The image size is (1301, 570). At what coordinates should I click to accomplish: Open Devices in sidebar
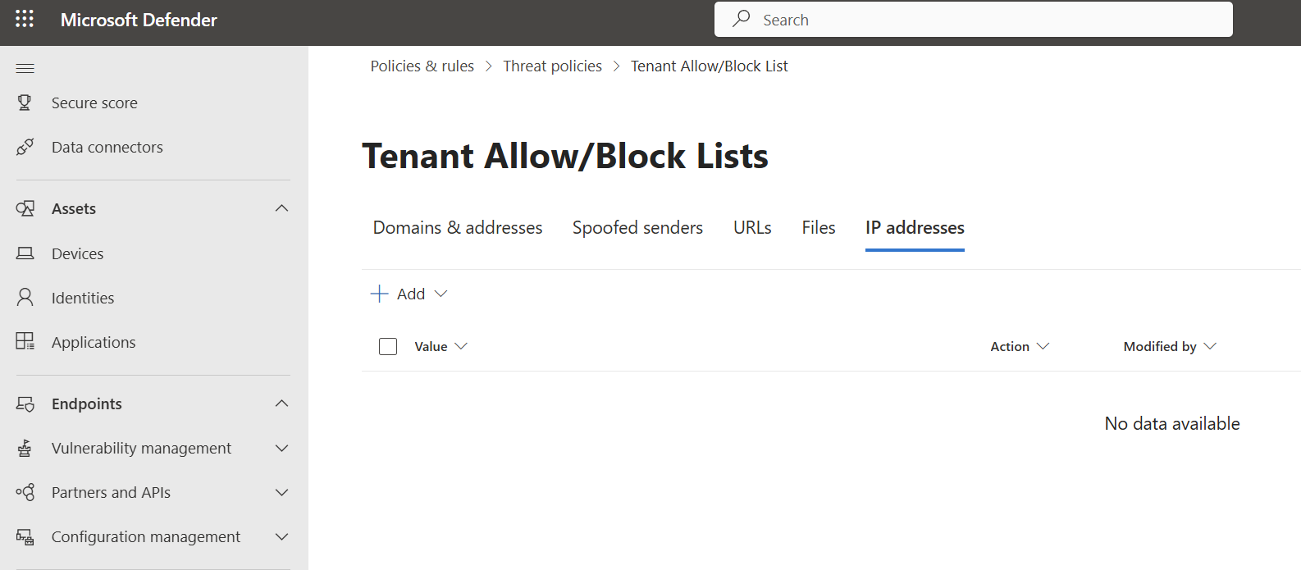point(77,253)
